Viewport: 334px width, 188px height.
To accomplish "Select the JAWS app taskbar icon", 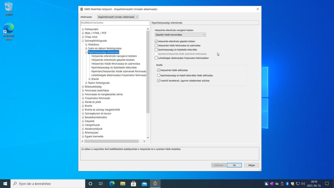I will 155,183.
